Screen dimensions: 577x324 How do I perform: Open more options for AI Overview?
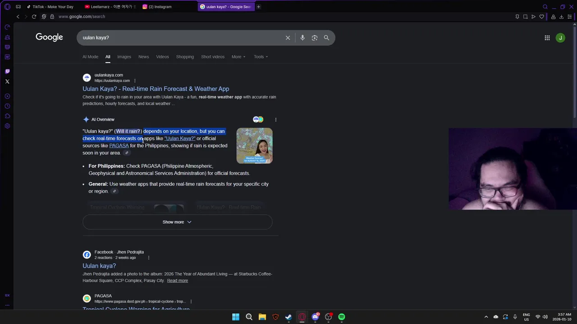pos(276,120)
